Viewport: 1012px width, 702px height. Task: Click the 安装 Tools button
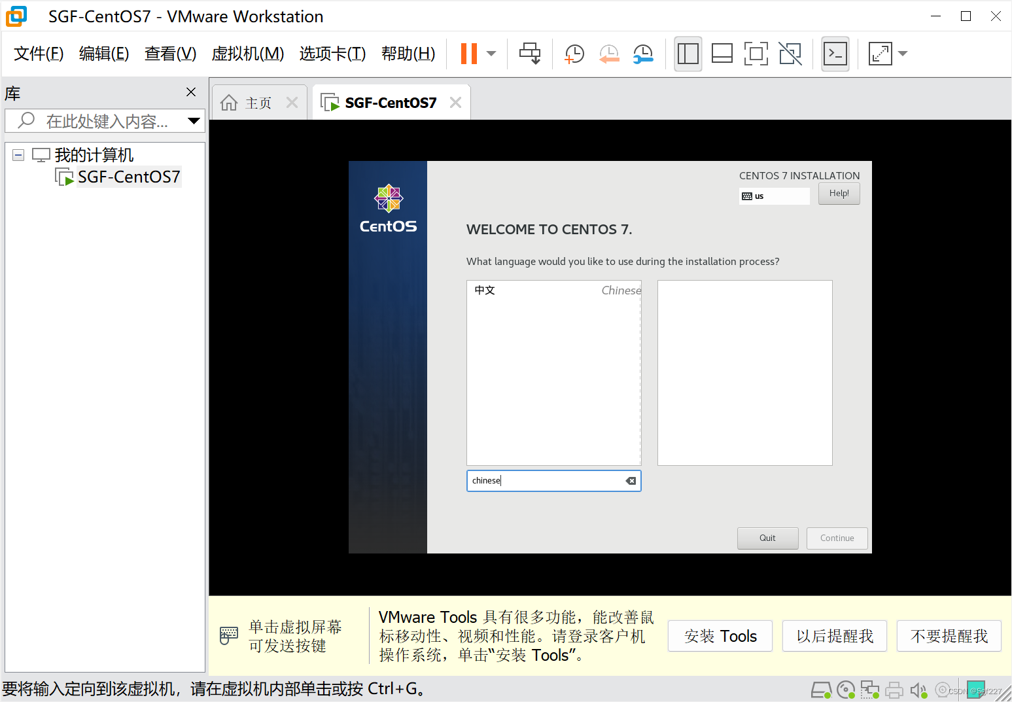click(720, 636)
